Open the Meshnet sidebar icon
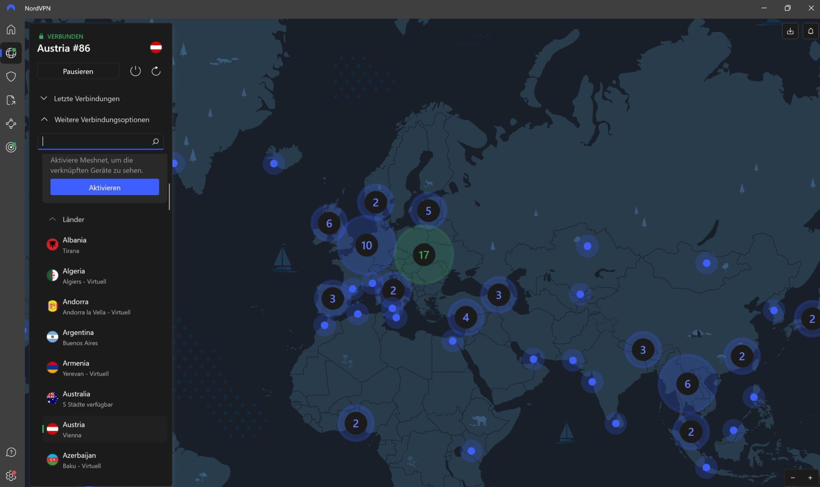Viewport: 820px width, 487px height. point(11,124)
